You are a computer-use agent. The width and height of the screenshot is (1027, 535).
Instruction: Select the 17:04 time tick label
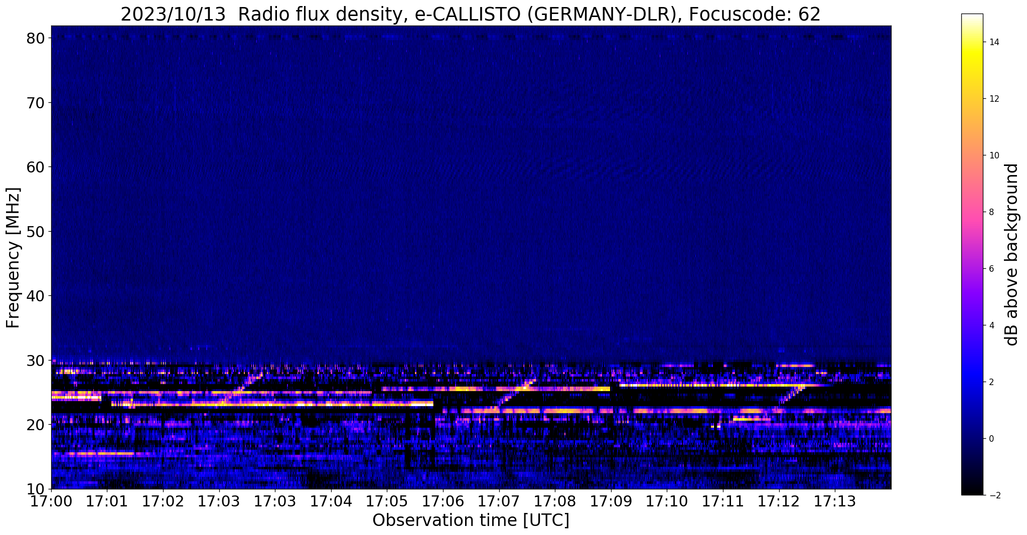pos(331,501)
